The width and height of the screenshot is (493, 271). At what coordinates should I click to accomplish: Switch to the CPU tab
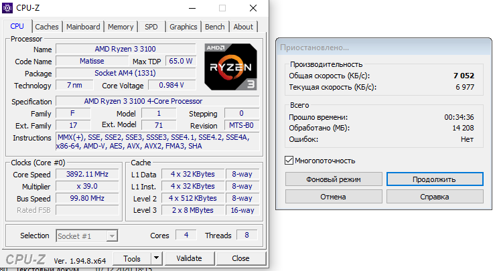17,26
